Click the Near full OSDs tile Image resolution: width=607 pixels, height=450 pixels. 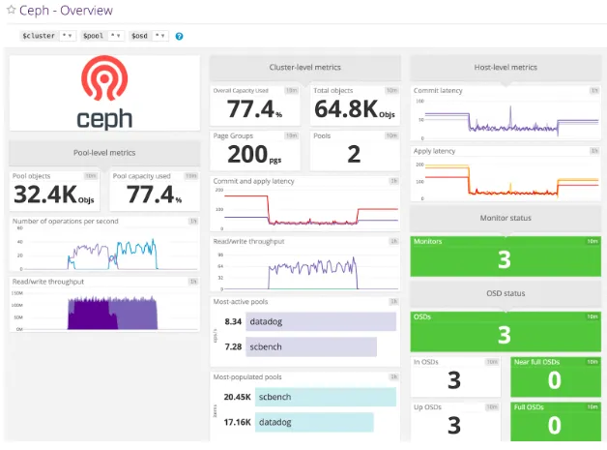click(556, 376)
